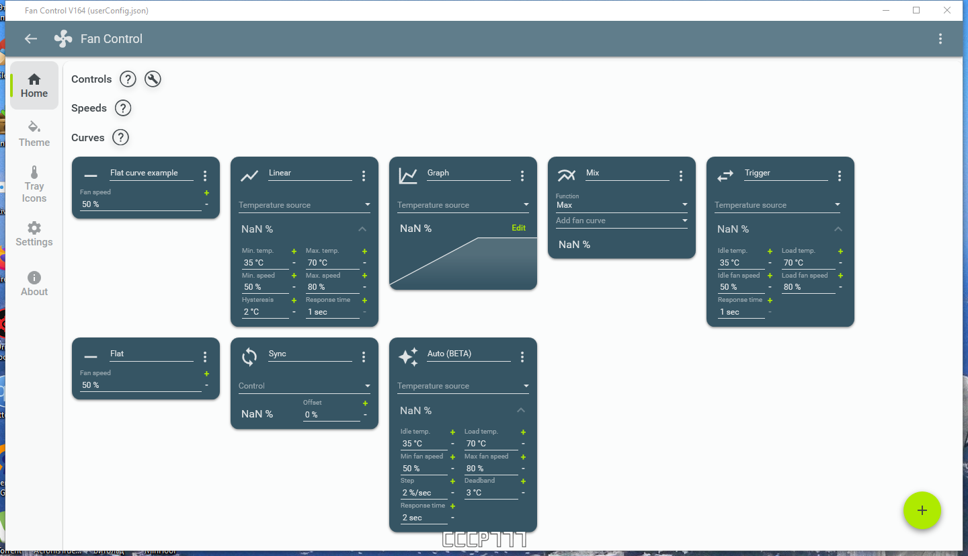The width and height of the screenshot is (968, 556).
Task: Click the back arrow in header
Action: tap(31, 39)
